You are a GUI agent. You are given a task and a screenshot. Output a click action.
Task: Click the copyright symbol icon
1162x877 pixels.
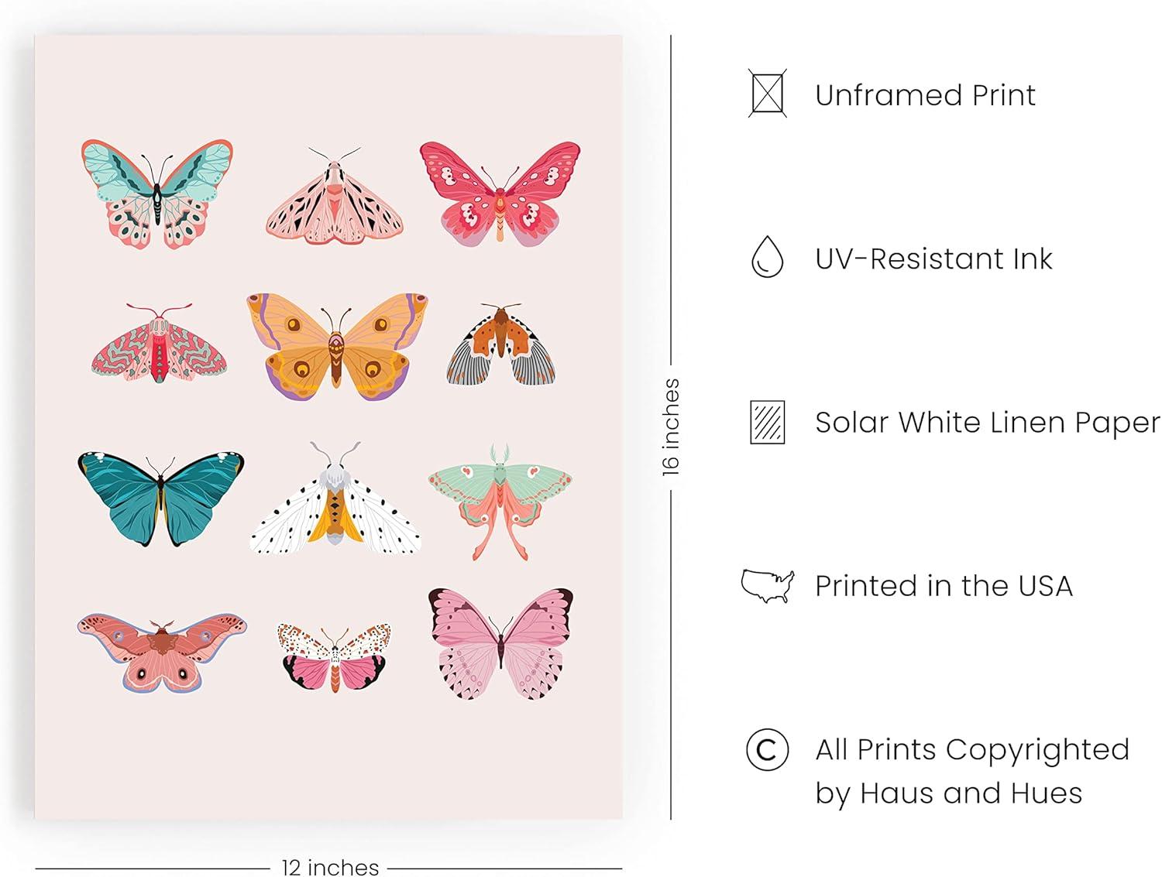click(767, 749)
